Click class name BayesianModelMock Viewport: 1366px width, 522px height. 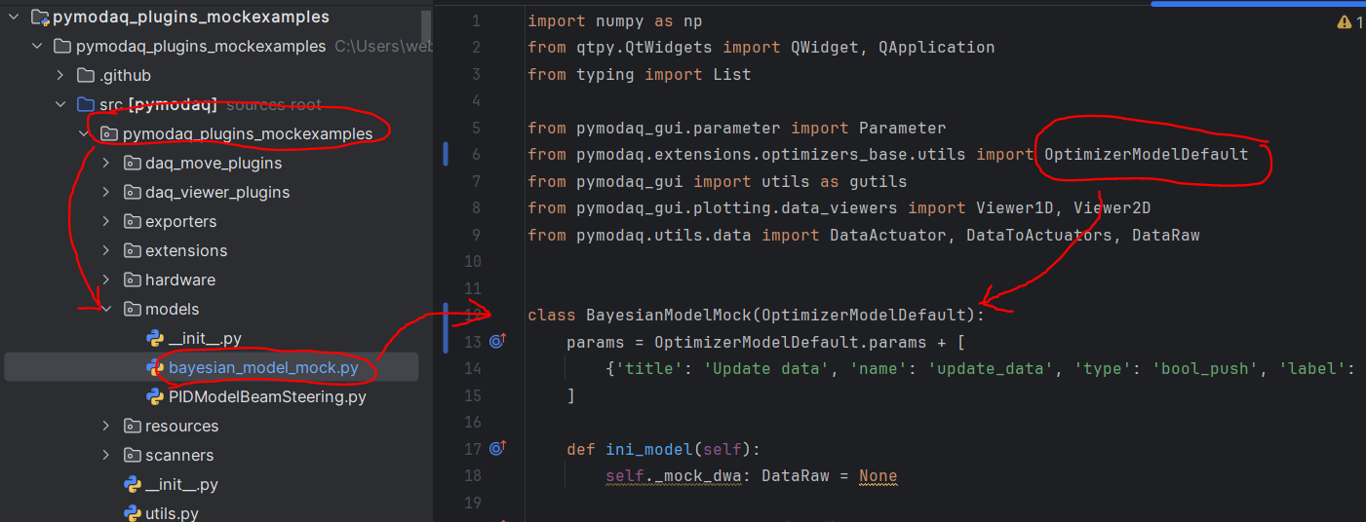668,315
